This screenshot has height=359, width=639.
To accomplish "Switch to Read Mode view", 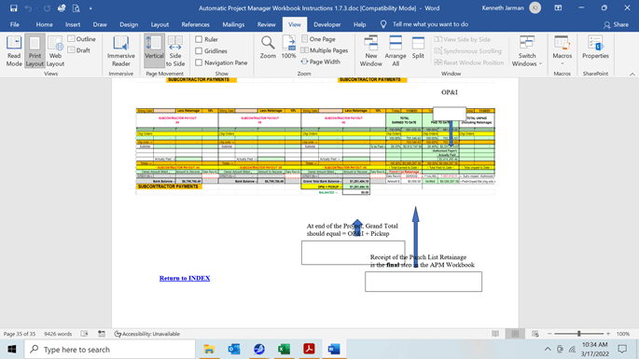I will [14, 51].
